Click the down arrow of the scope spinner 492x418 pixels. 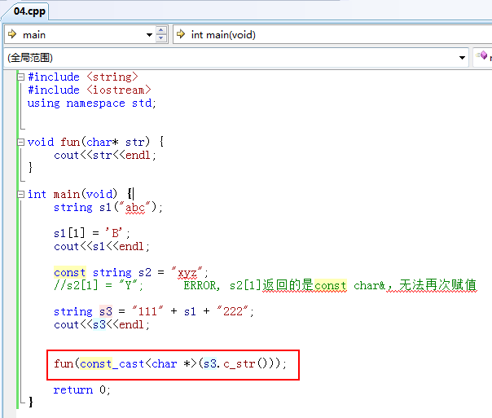[x=161, y=38]
